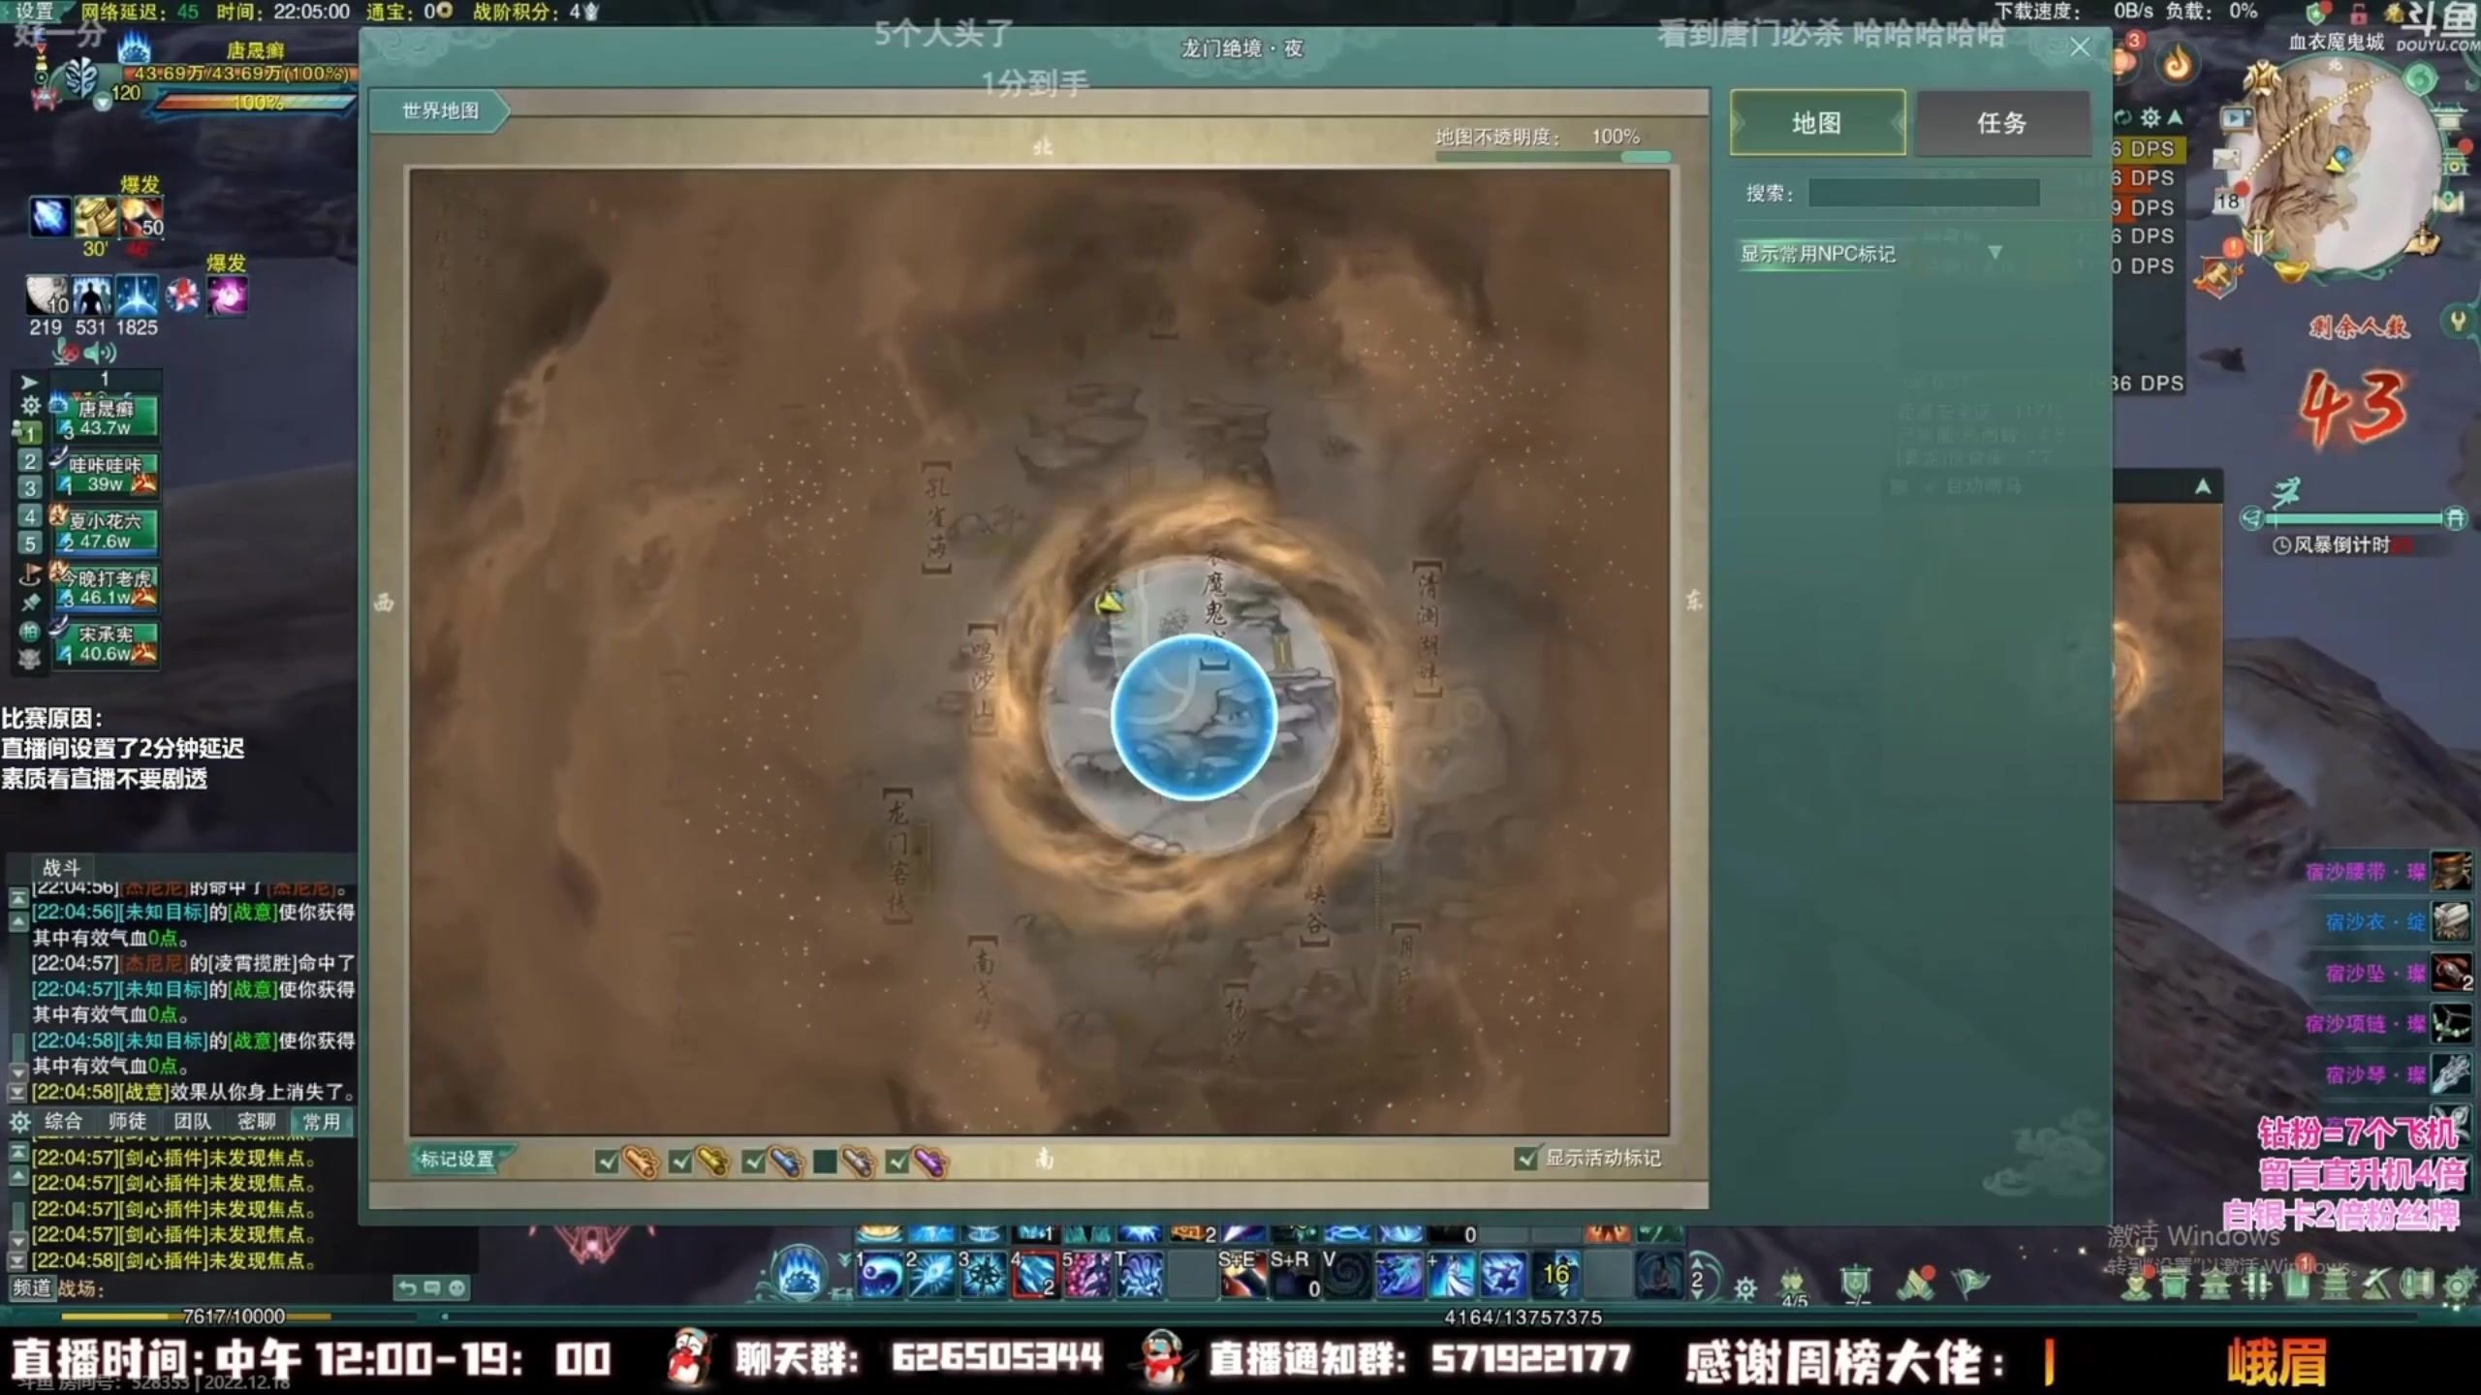
Task: Activate skill slot 2 on action bar
Action: tap(931, 1274)
